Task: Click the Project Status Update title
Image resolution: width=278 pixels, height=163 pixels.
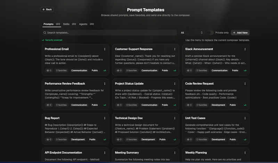Action: [129, 84]
